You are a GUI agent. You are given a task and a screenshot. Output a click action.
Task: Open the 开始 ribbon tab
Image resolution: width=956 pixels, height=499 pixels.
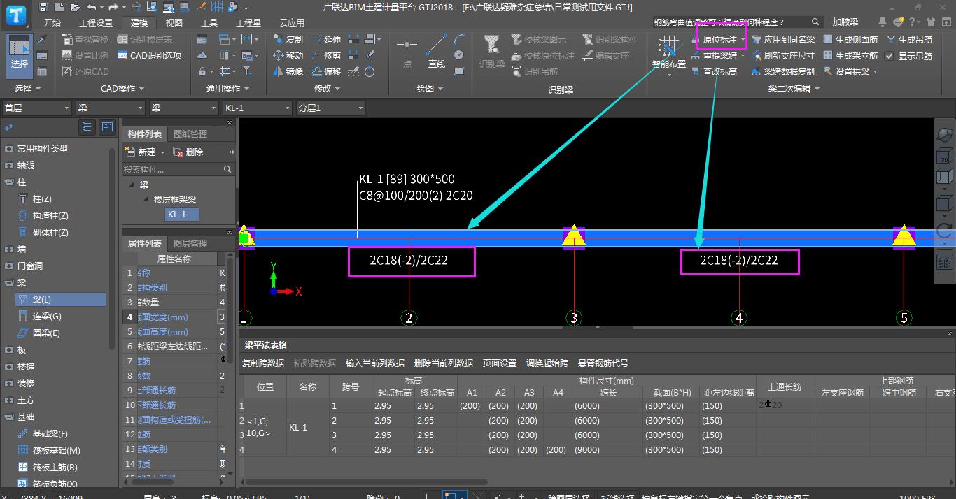tap(52, 22)
